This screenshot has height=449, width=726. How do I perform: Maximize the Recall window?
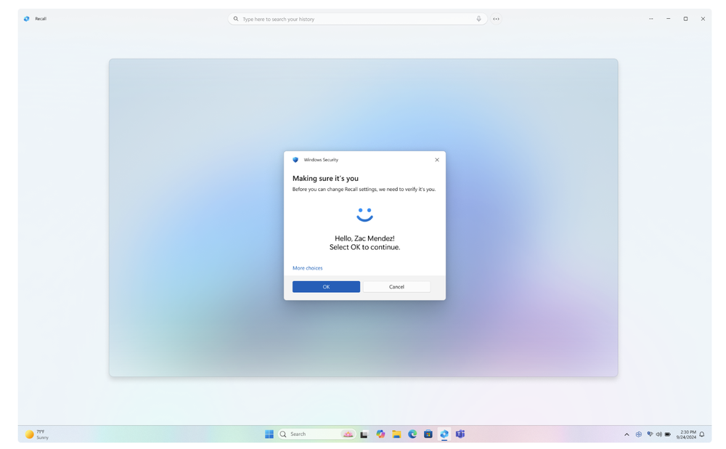point(686,19)
